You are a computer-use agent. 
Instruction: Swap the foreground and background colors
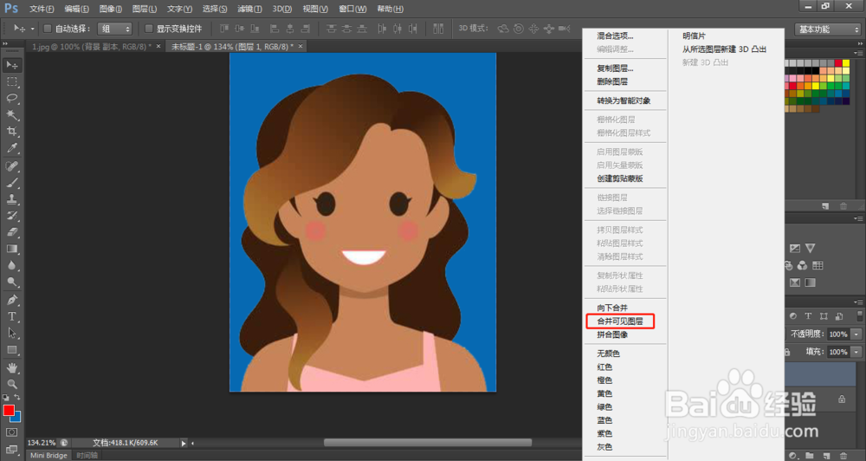click(x=17, y=398)
